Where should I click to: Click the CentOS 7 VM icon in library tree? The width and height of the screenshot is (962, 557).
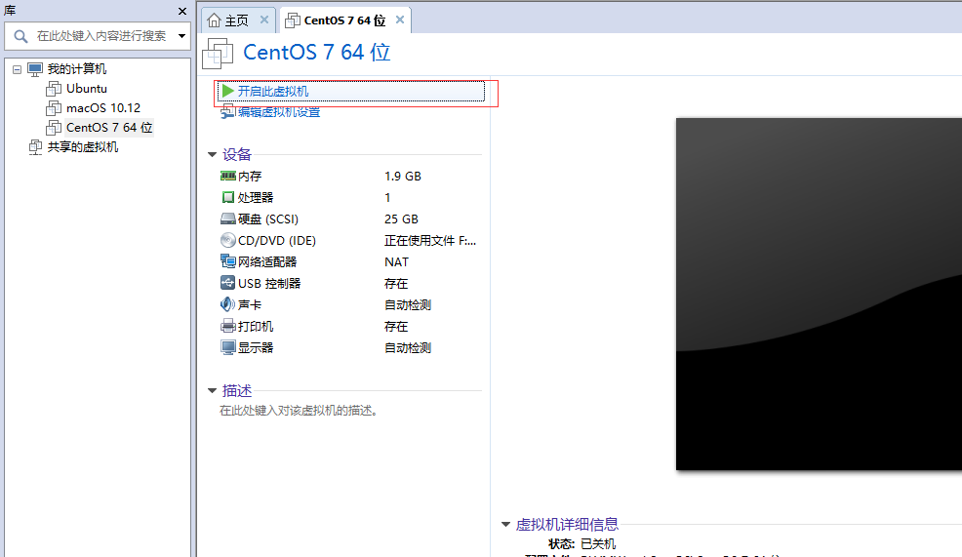point(54,128)
